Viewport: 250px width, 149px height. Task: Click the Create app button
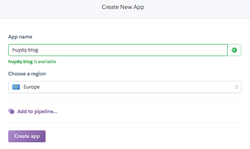click(27, 136)
